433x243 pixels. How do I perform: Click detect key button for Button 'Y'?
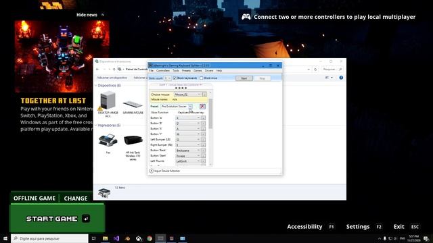click(203, 134)
